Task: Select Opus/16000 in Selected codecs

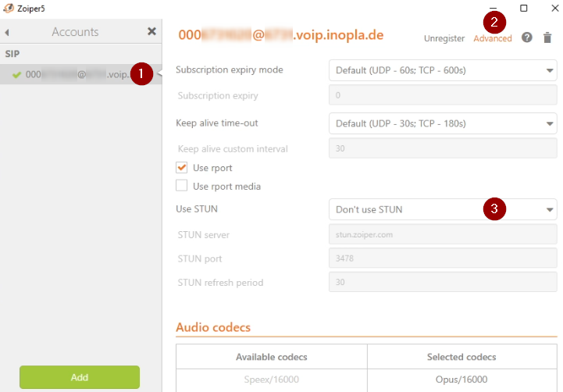Action: pyautogui.click(x=461, y=380)
